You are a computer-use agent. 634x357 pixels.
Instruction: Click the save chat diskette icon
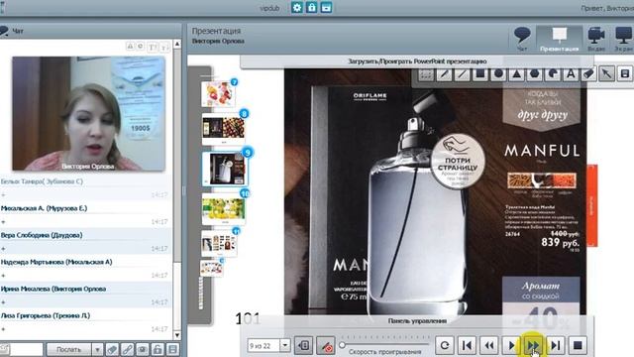(172, 349)
